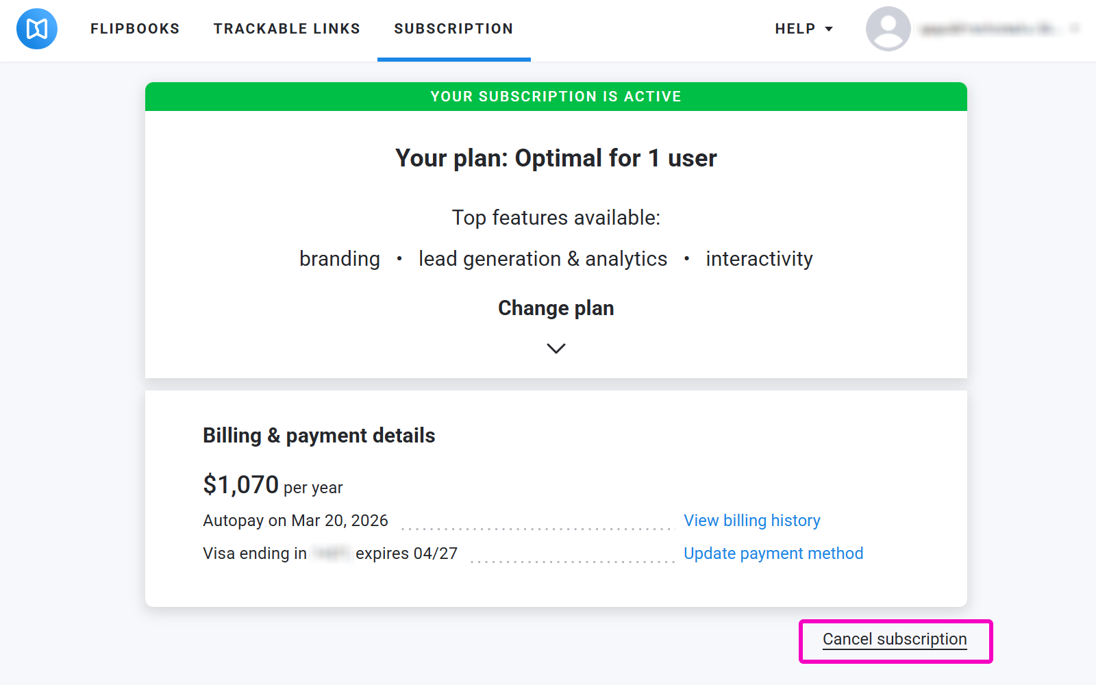Click the Optimal plan heading
This screenshot has height=685, width=1096.
(x=556, y=158)
